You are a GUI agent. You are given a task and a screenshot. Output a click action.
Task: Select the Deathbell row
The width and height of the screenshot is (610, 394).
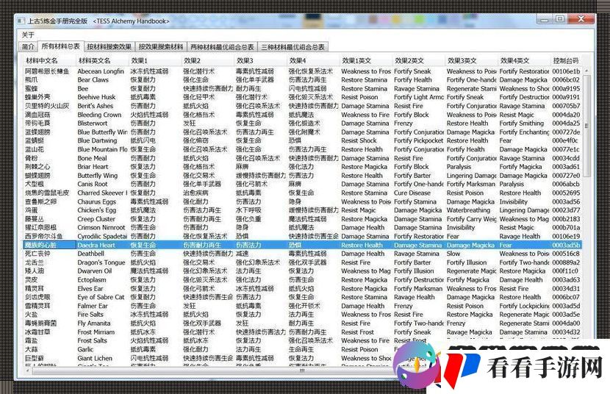point(303,254)
